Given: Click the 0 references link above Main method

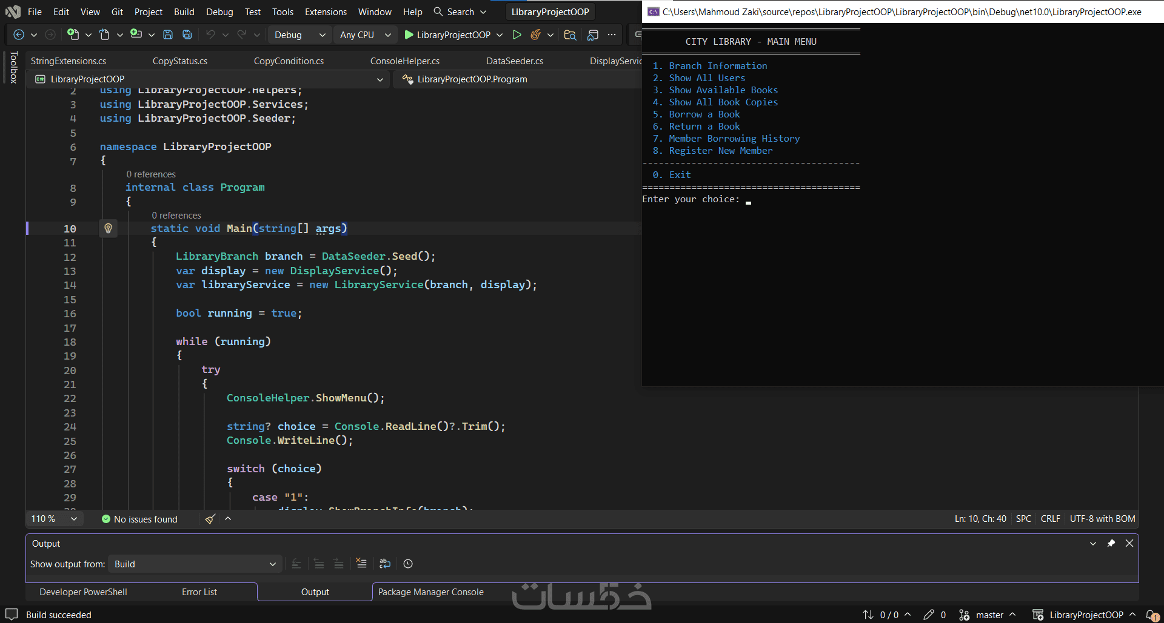Looking at the screenshot, I should pyautogui.click(x=176, y=216).
